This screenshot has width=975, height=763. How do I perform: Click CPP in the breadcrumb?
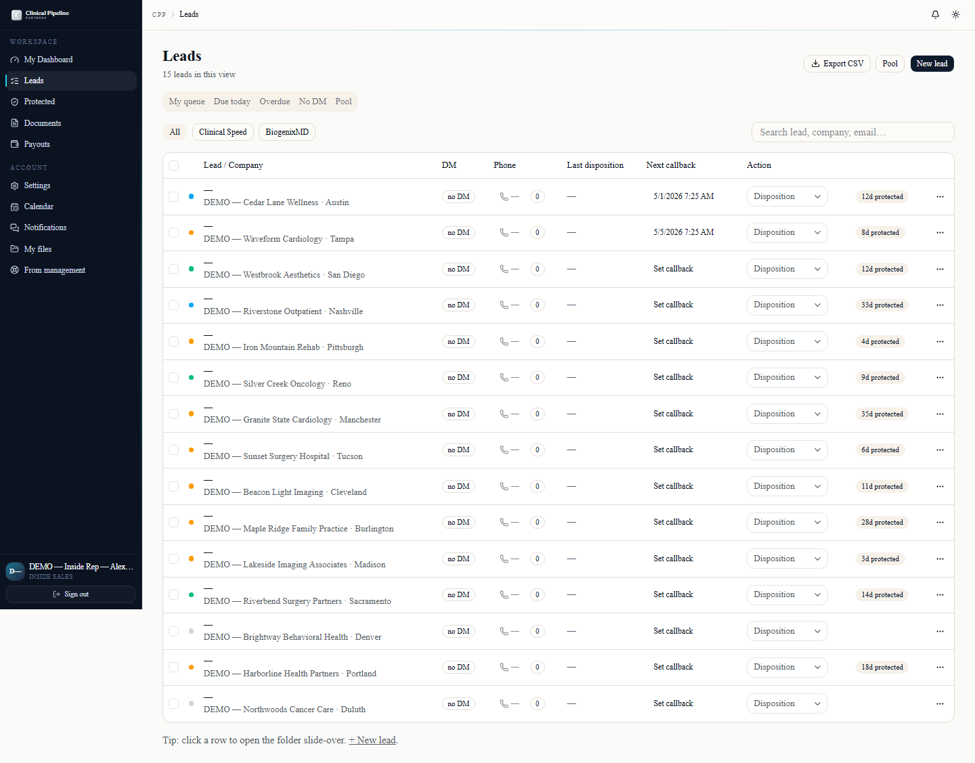coord(159,14)
